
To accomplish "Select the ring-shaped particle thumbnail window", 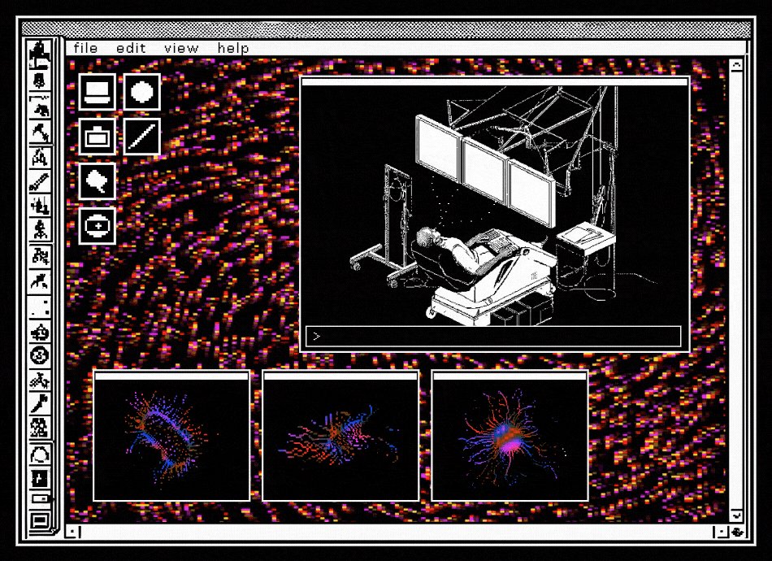I will click(171, 436).
